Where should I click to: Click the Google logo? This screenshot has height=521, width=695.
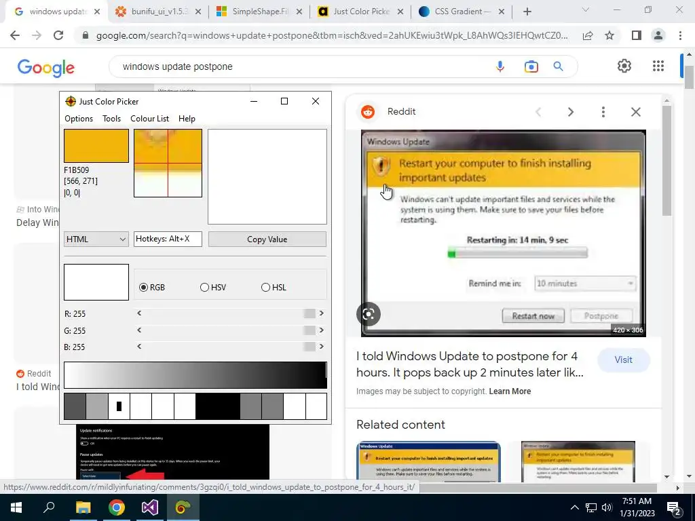[46, 68]
